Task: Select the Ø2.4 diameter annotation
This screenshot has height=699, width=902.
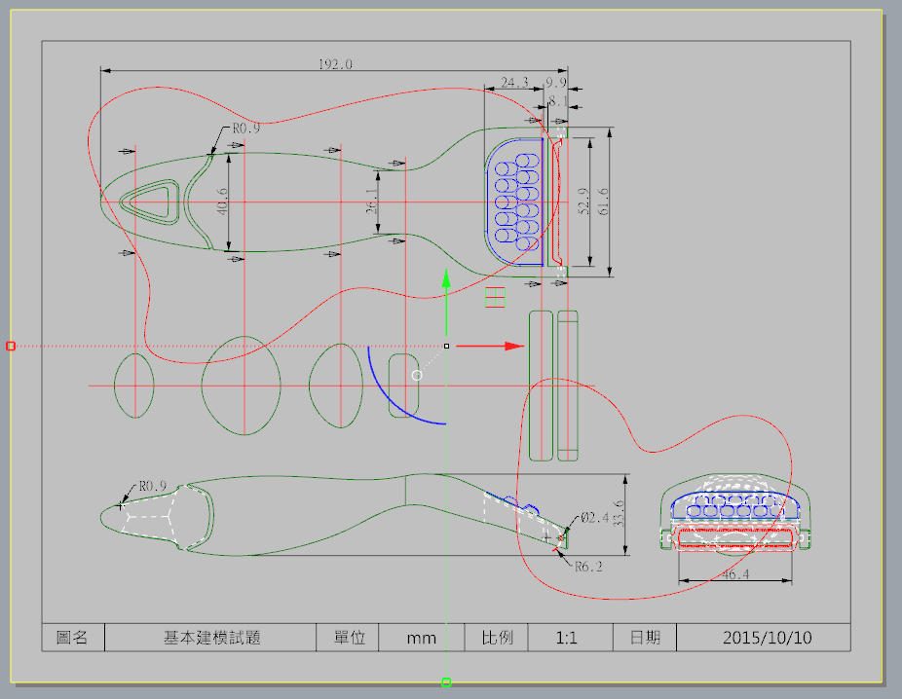Action: [594, 518]
